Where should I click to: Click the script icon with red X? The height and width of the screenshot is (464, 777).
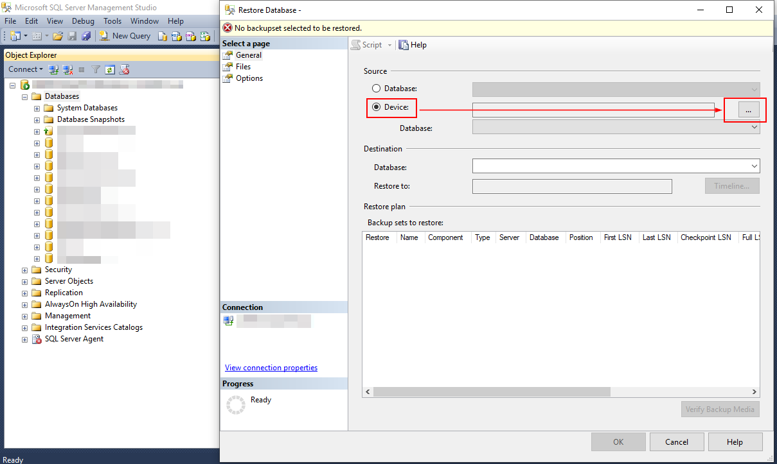(x=125, y=69)
